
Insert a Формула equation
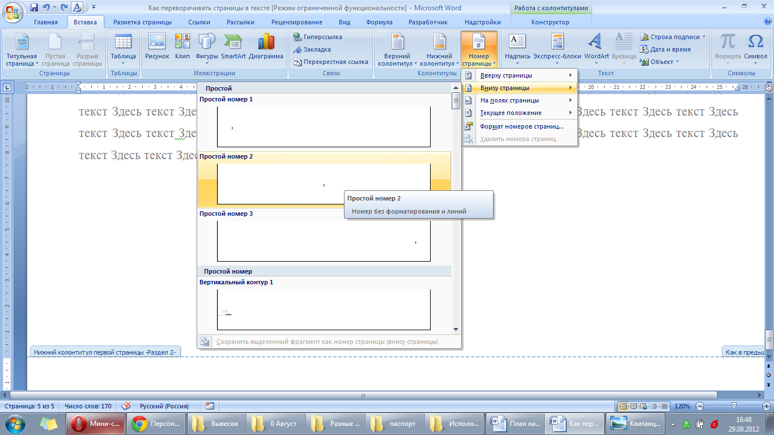(728, 46)
